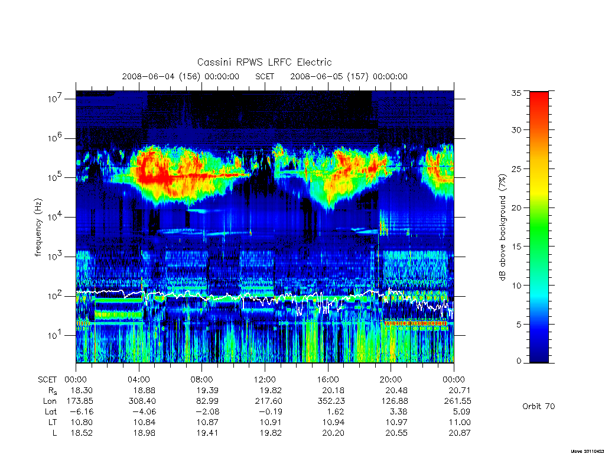Click the L value 20.87
This screenshot has height=454, width=605.
tap(460, 433)
